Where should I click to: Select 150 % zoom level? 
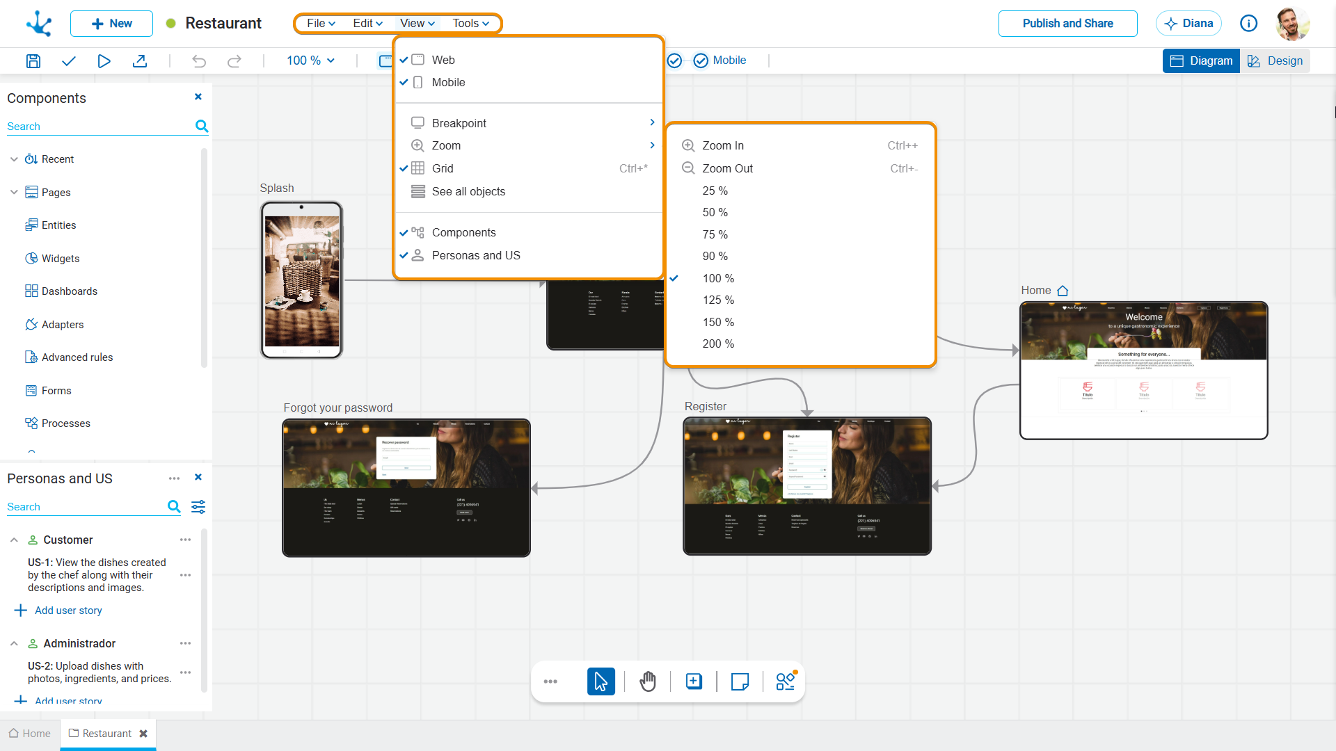tap(800, 322)
